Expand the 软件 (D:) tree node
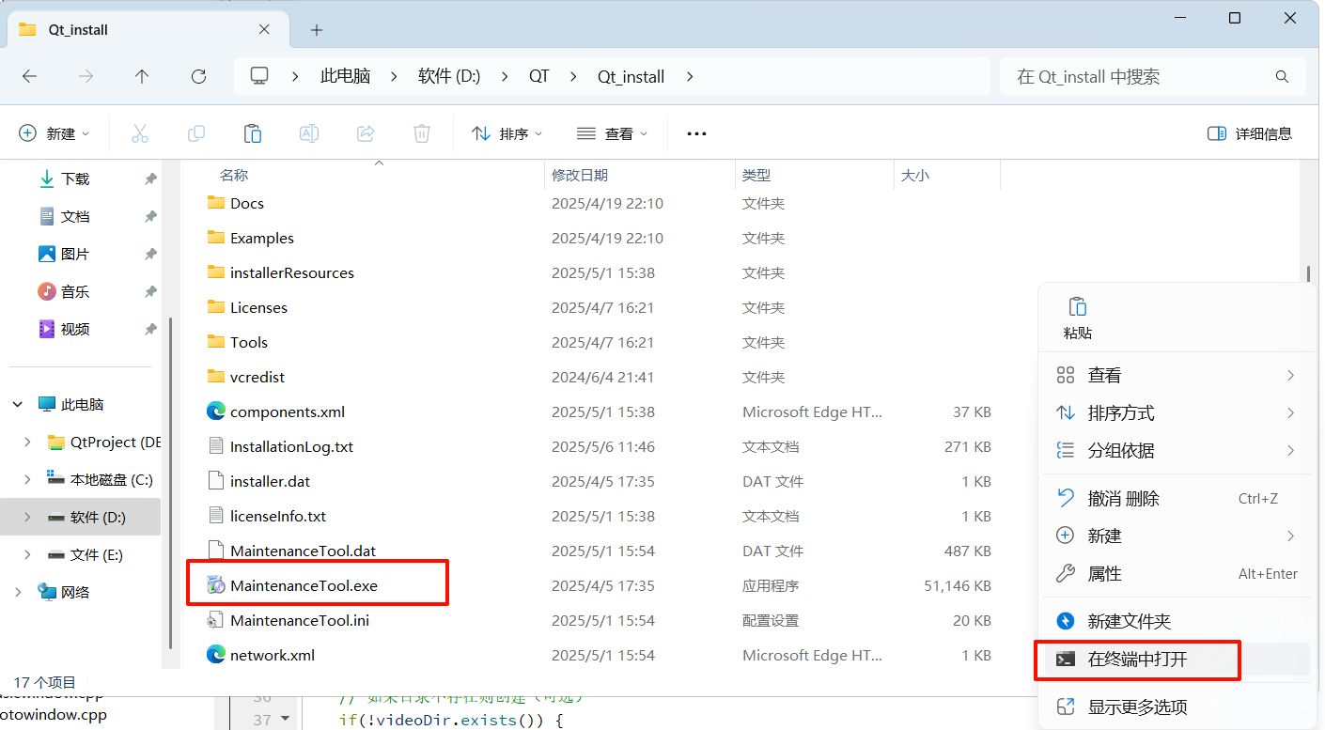1325x730 pixels. (x=27, y=517)
